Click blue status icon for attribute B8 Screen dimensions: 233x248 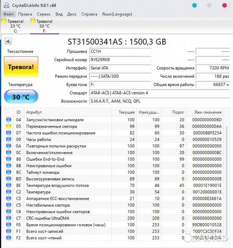point(9,159)
